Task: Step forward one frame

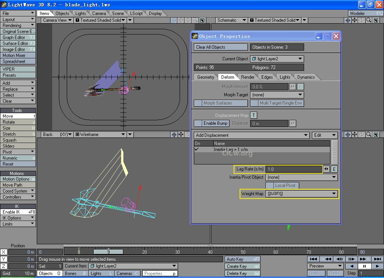Action: coord(352,259)
